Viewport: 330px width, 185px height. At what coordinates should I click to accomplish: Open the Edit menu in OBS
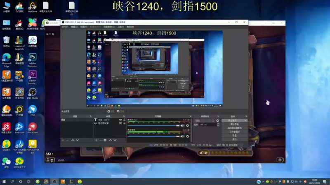pos(74,27)
